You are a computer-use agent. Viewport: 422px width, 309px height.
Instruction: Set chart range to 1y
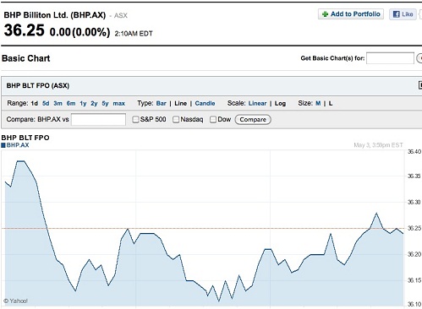(x=83, y=104)
